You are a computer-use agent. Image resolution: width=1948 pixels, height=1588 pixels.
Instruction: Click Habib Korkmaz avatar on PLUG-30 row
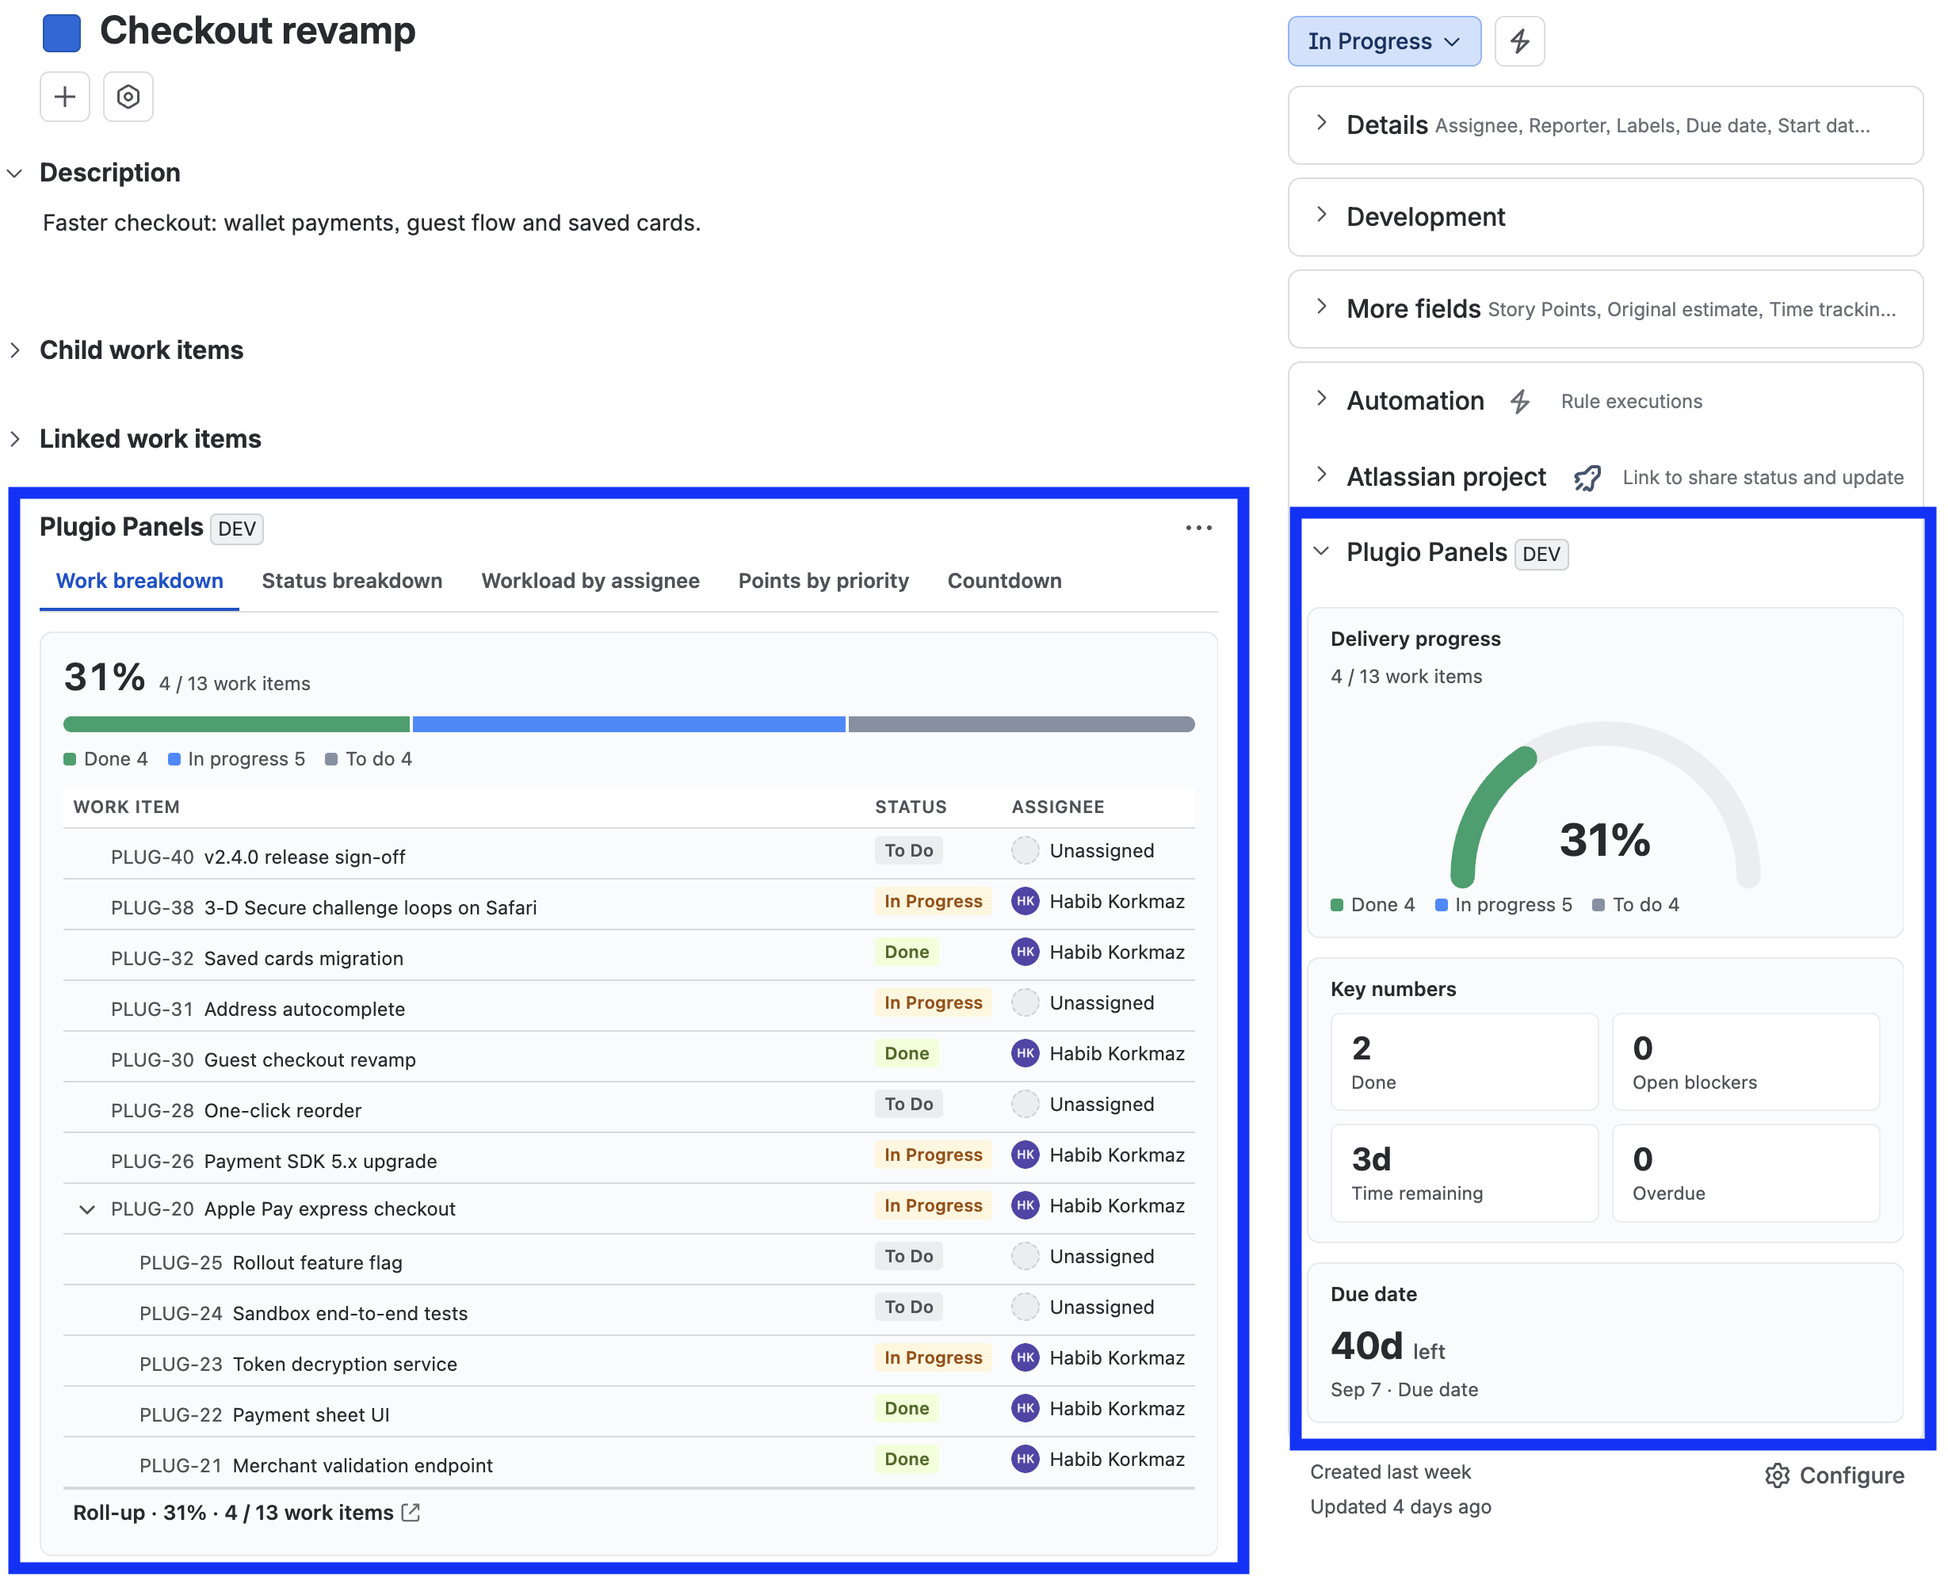[x=1025, y=1053]
